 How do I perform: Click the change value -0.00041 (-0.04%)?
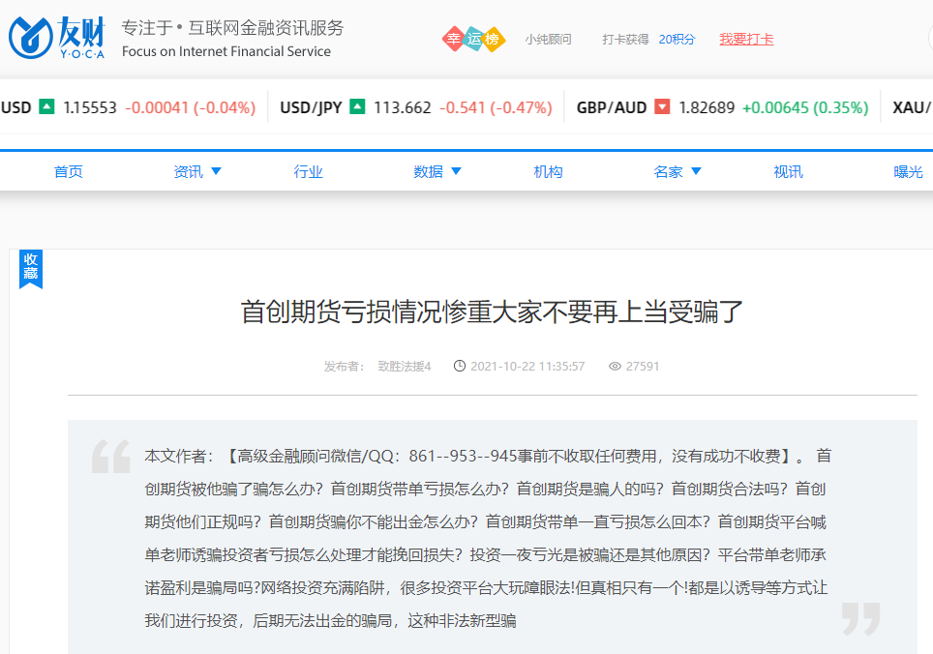tap(191, 107)
